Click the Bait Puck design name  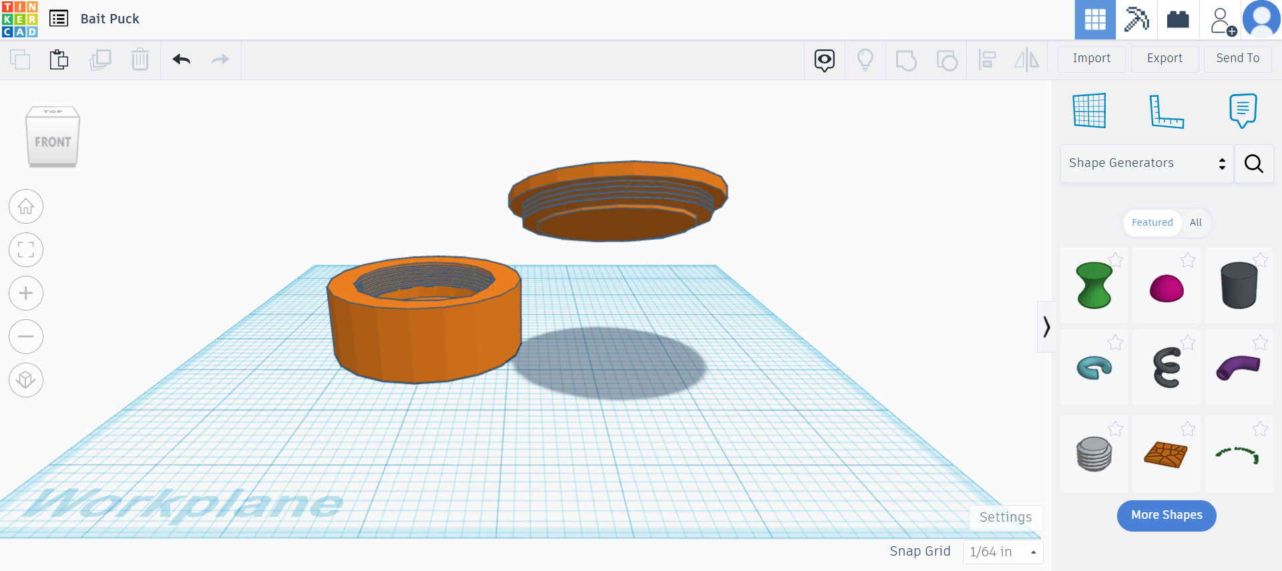click(x=110, y=19)
